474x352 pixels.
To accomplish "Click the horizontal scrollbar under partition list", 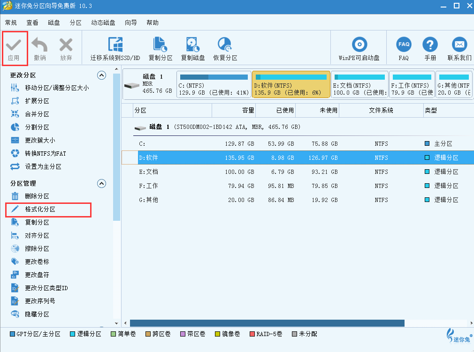I will tap(267, 323).
